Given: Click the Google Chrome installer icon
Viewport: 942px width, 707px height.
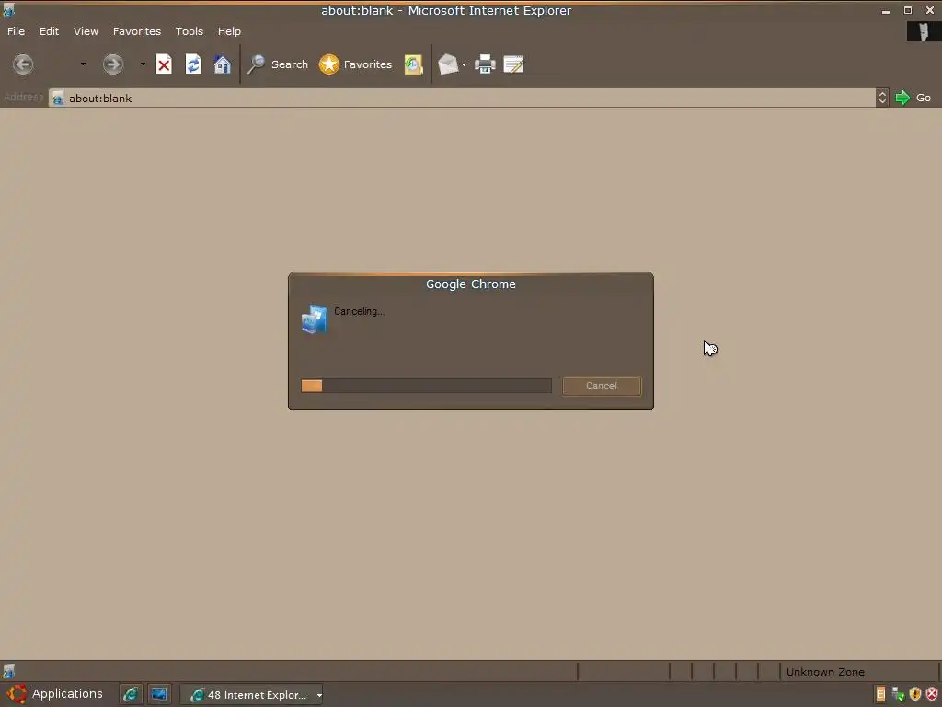Looking at the screenshot, I should 315,319.
